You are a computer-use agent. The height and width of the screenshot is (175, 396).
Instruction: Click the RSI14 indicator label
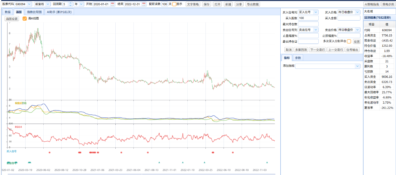pos(18,127)
